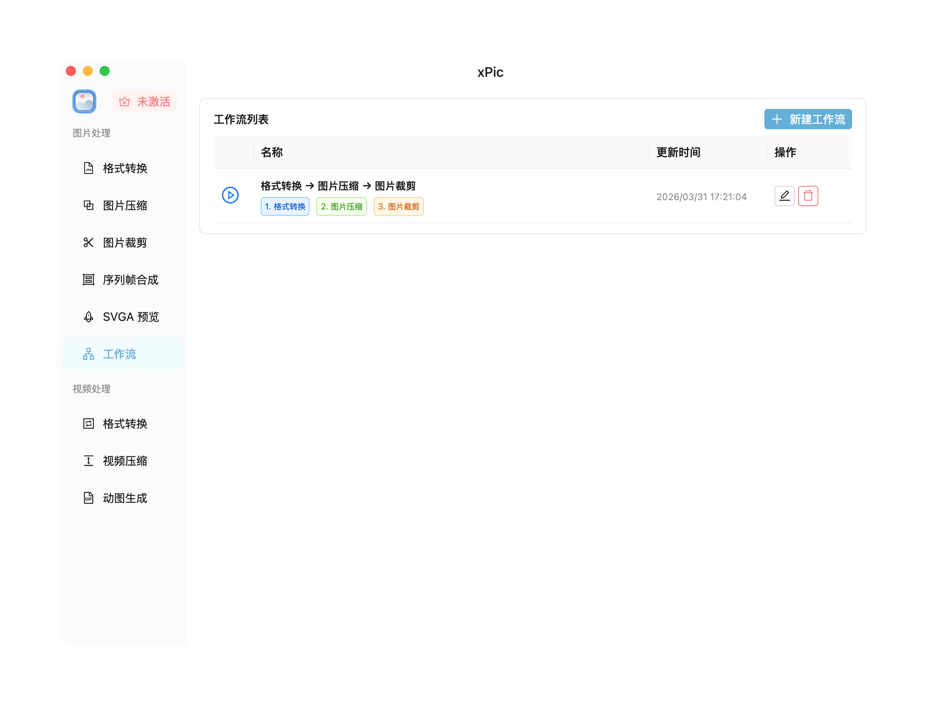Click the green 2. 图片压缩 step tag
Image resolution: width=939 pixels, height=706 pixels.
tap(341, 206)
